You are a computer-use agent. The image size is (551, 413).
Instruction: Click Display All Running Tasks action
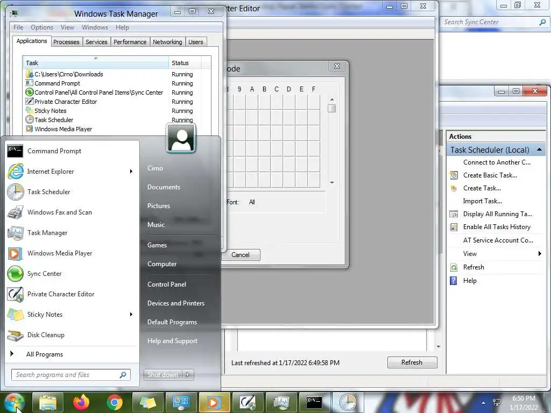pos(497,214)
